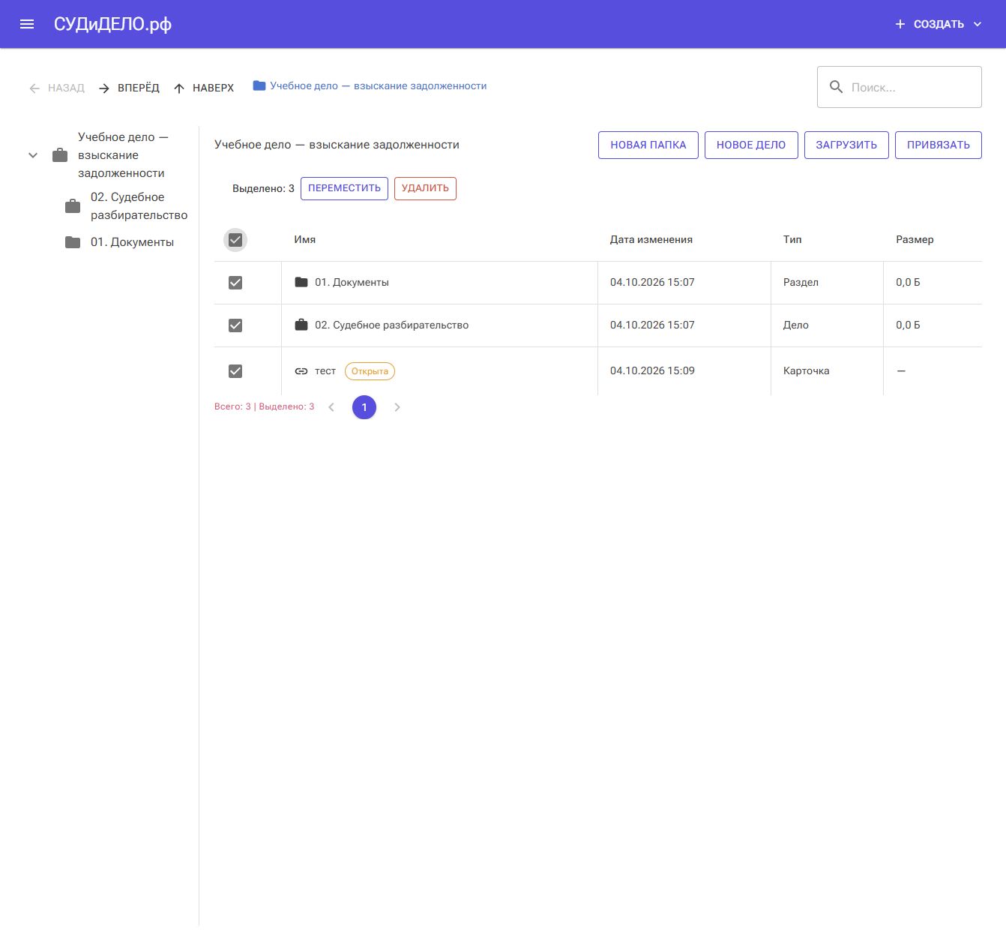Select 01. Документы in sidebar tree

point(132,242)
